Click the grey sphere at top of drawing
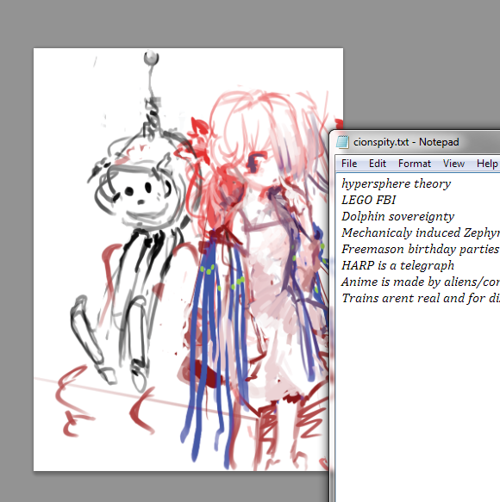Viewport: 500px width, 502px height. point(151,58)
